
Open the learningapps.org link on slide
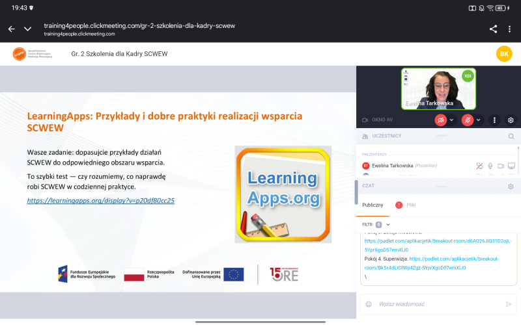pos(101,201)
